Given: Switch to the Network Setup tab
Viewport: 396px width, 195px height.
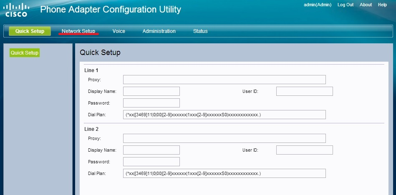Looking at the screenshot, I should click(x=78, y=31).
